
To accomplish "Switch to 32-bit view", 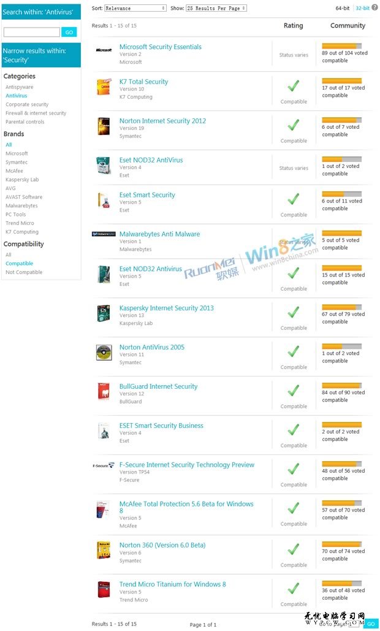I will click(363, 8).
